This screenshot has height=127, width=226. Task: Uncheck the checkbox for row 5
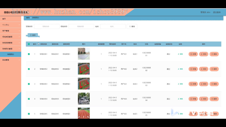[x=29, y=114]
